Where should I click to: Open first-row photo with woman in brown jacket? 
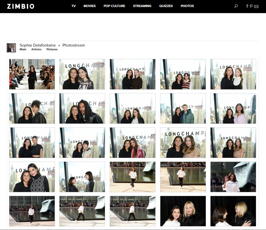pos(132,74)
